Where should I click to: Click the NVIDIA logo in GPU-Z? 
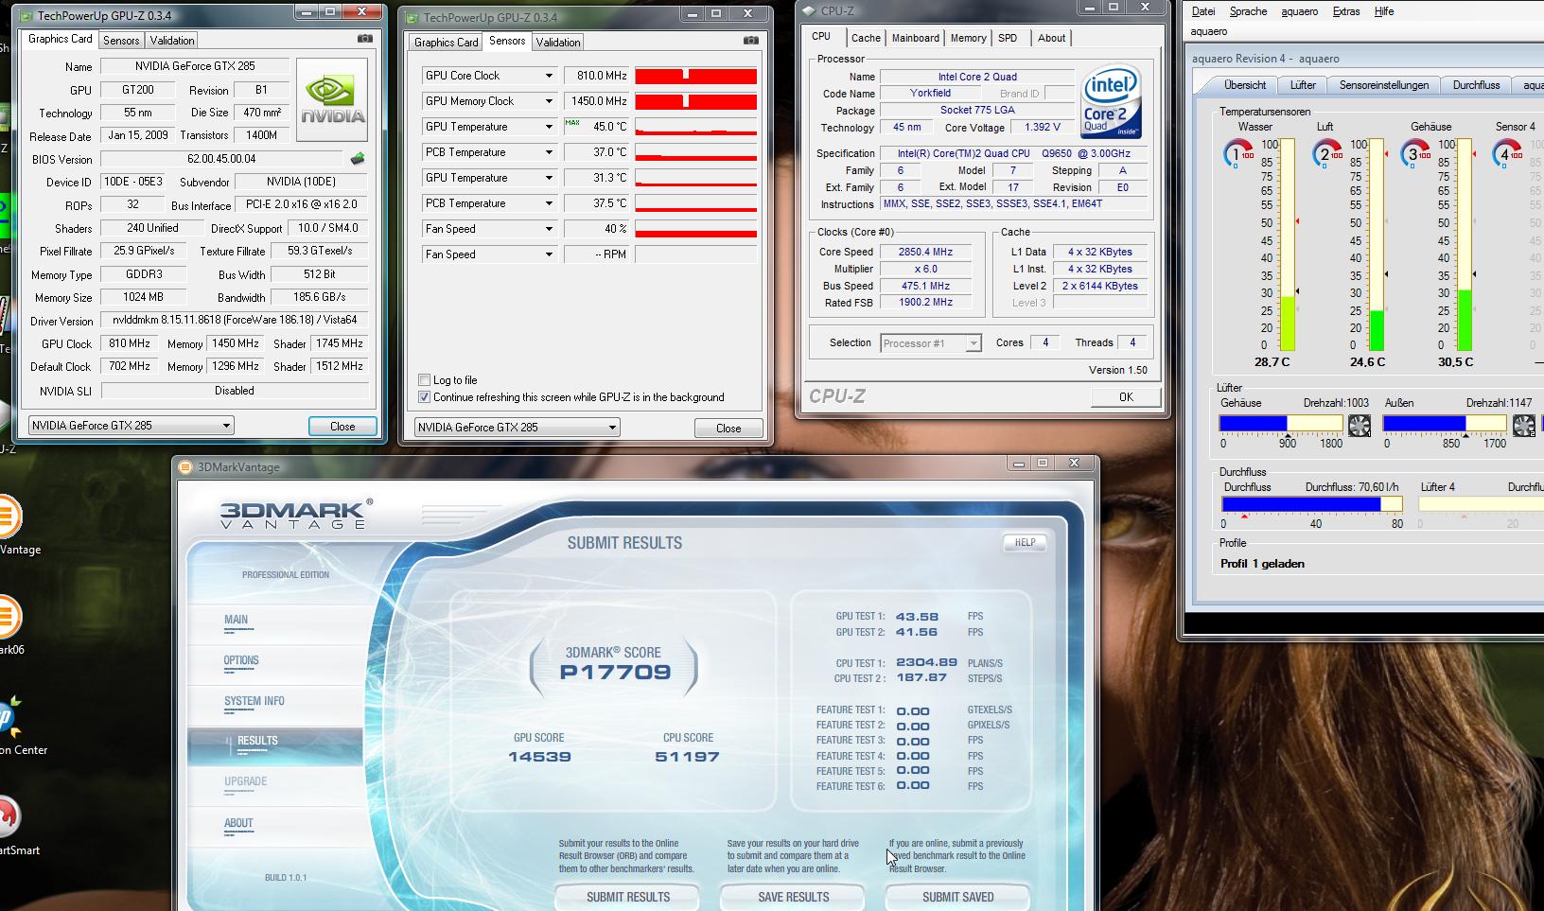(x=332, y=100)
